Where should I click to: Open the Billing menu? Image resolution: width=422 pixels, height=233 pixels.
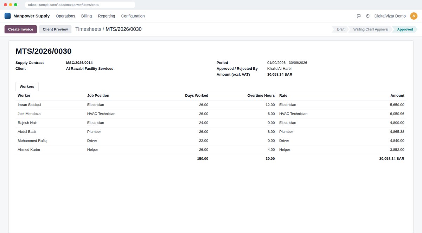pos(87,16)
